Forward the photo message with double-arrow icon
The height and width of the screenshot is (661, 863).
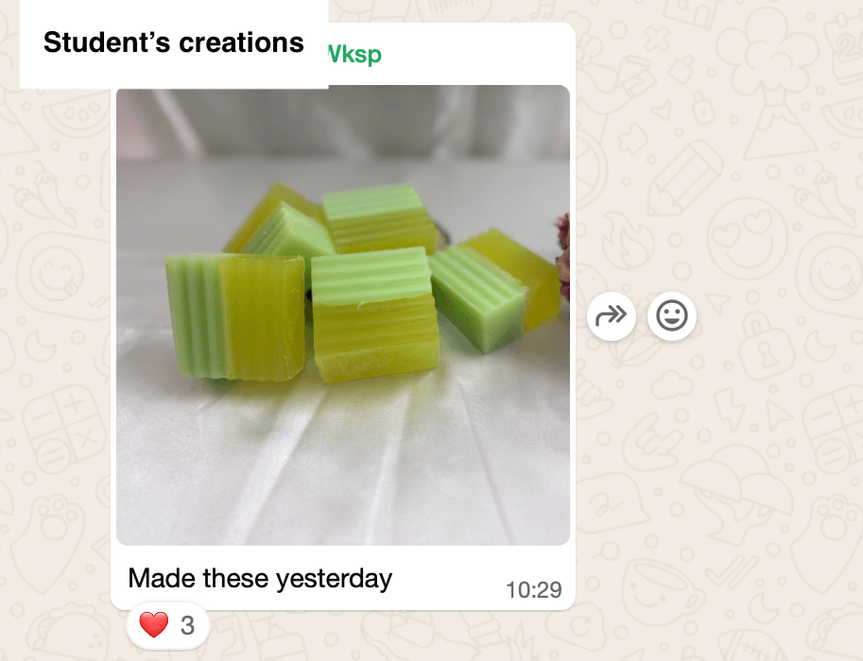tap(611, 316)
